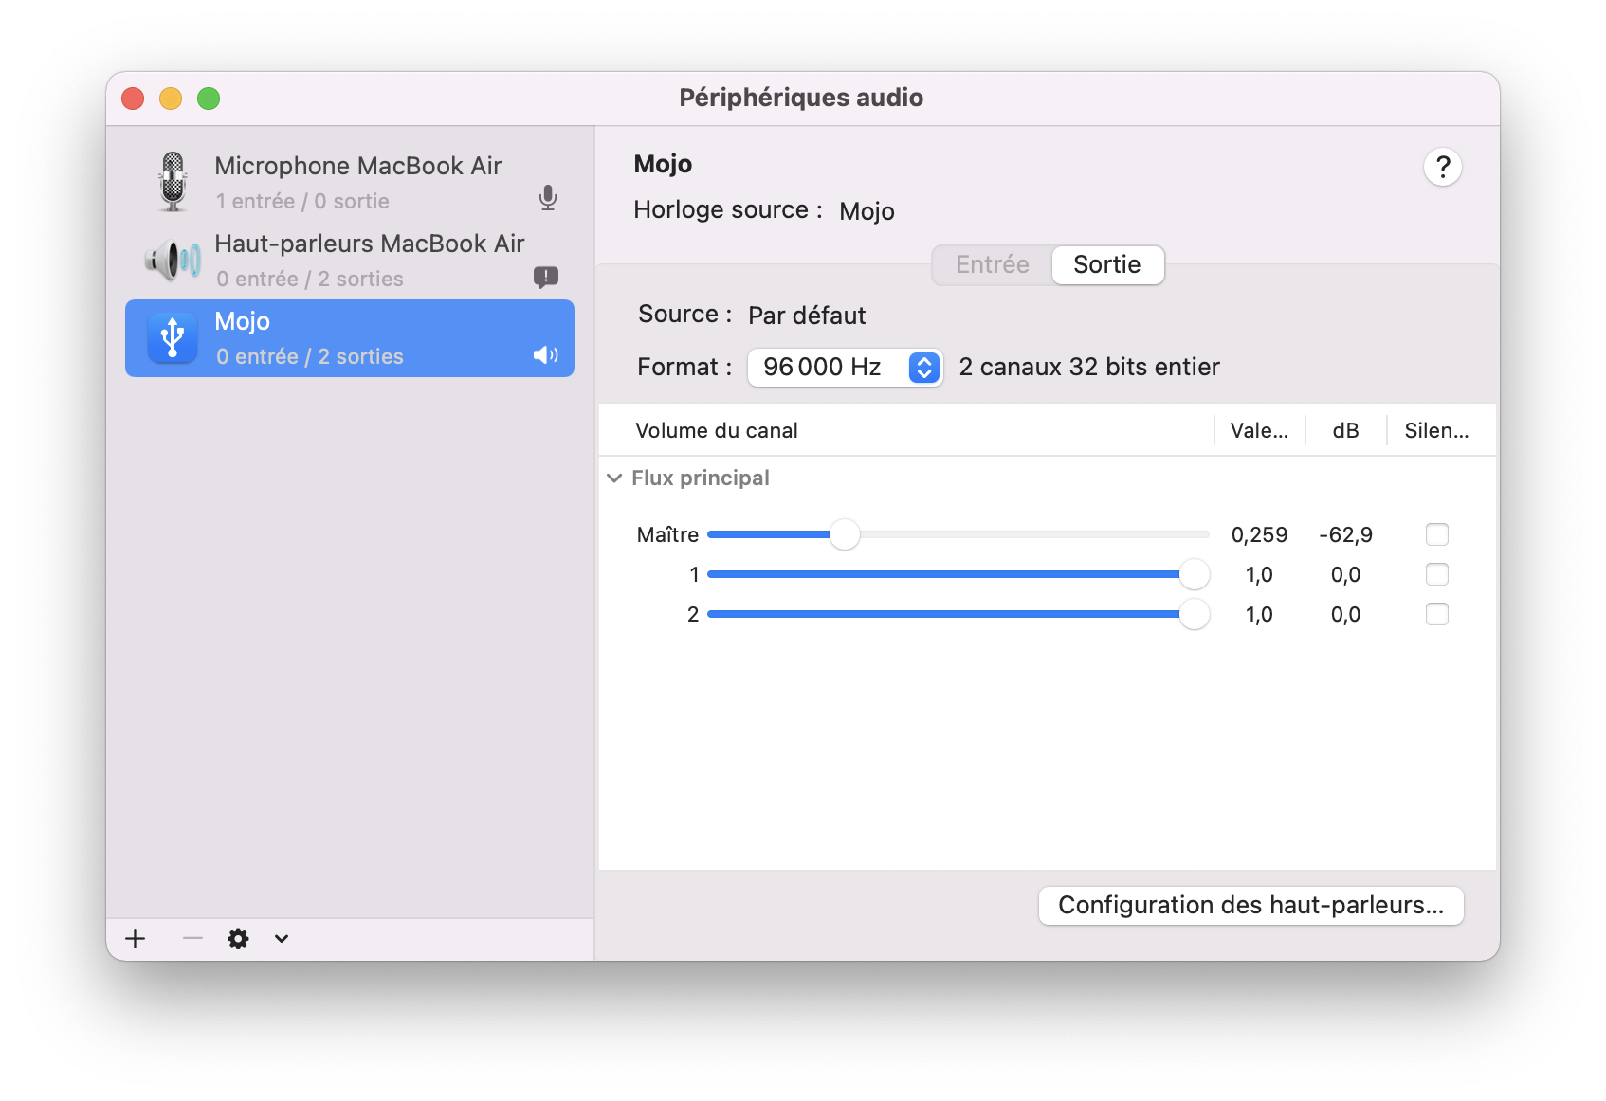This screenshot has height=1101, width=1606.
Task: Minimize the window with yellow button
Action: click(x=171, y=99)
